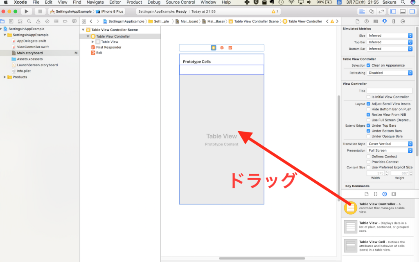Show the Version editor
This screenshot has width=419, height=262.
tap(381, 11)
